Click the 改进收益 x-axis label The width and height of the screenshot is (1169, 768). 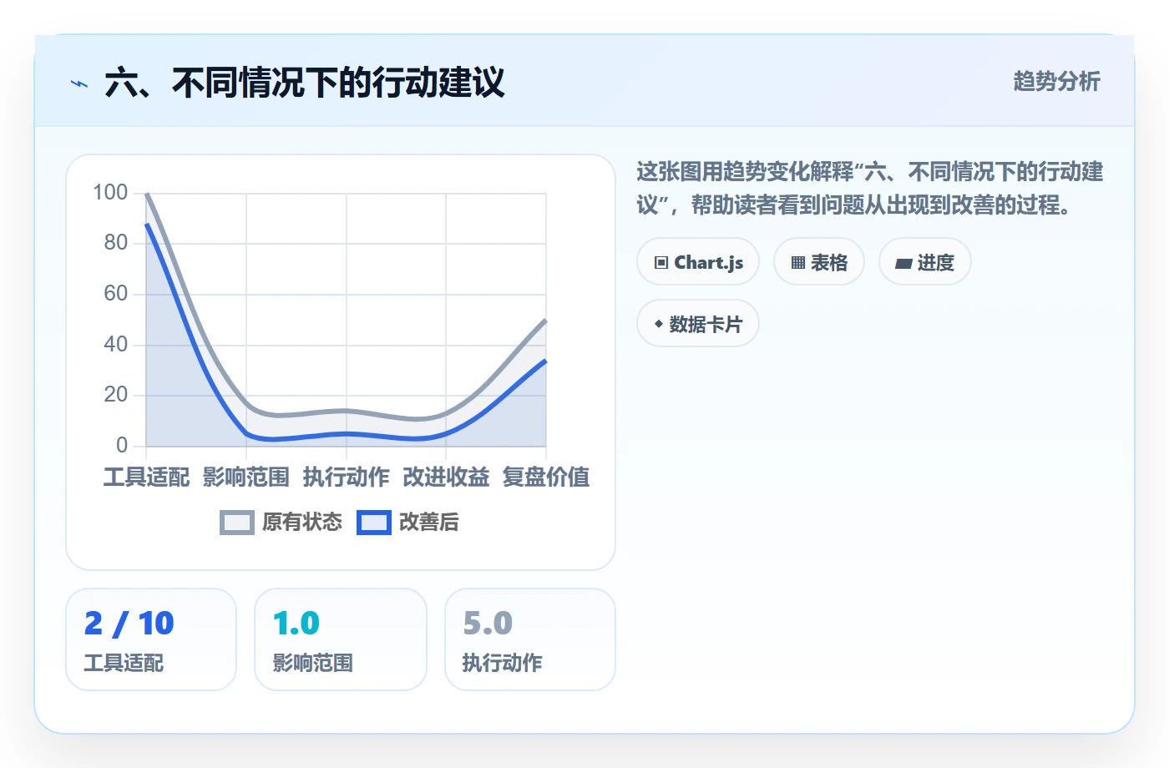[x=446, y=477]
